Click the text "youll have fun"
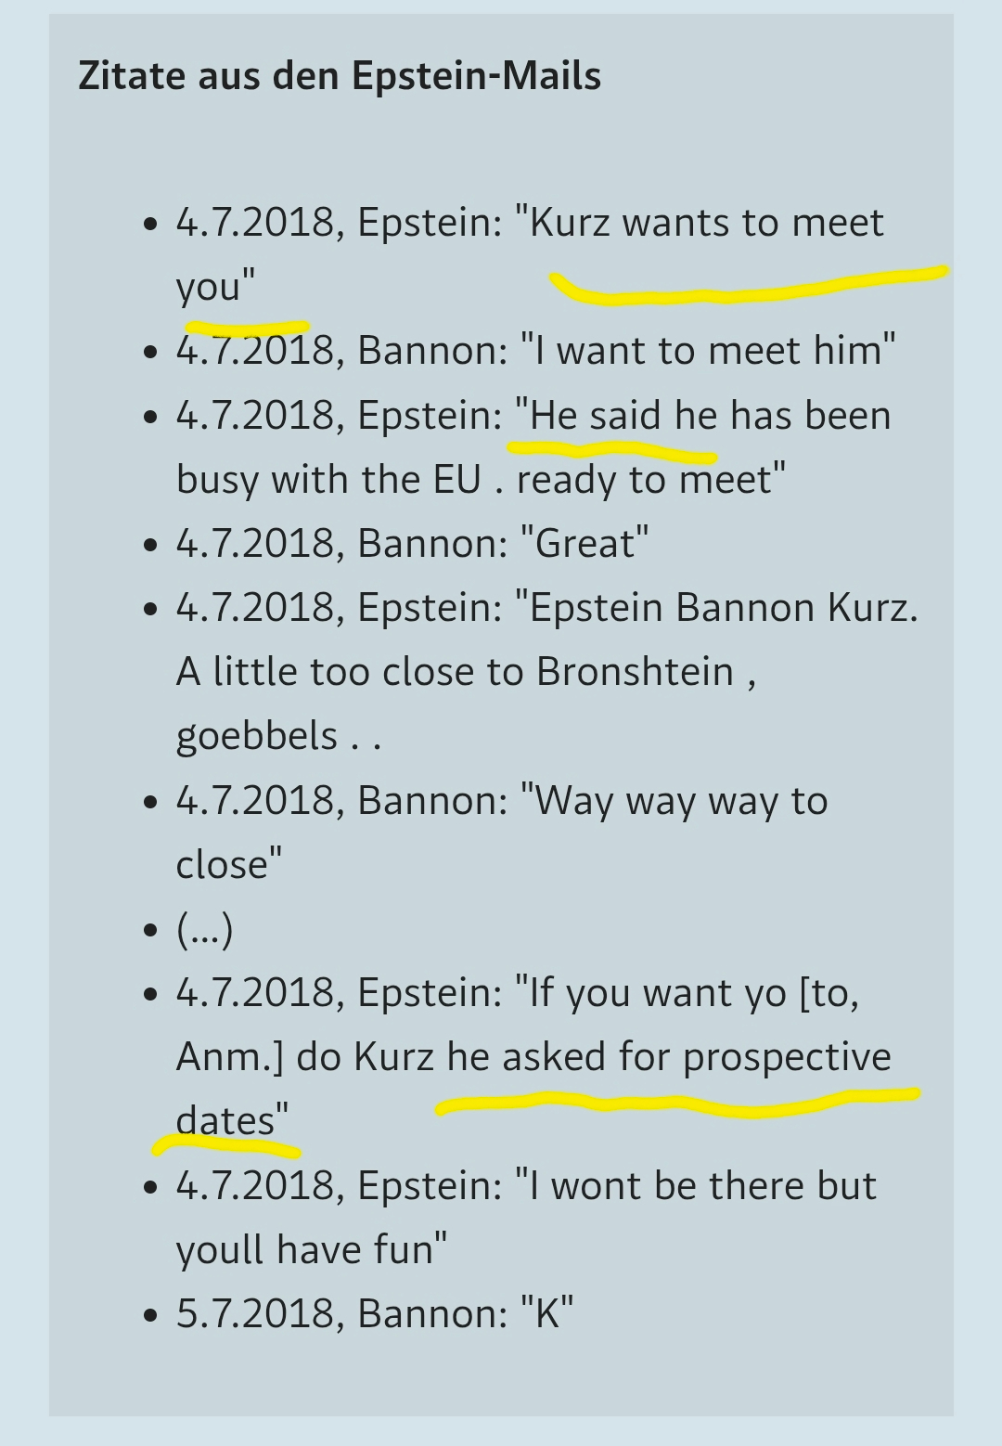 (311, 1250)
